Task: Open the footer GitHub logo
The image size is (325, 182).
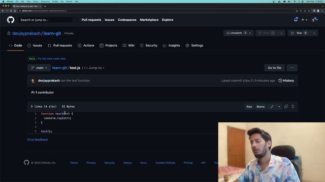Action: (x=26, y=162)
